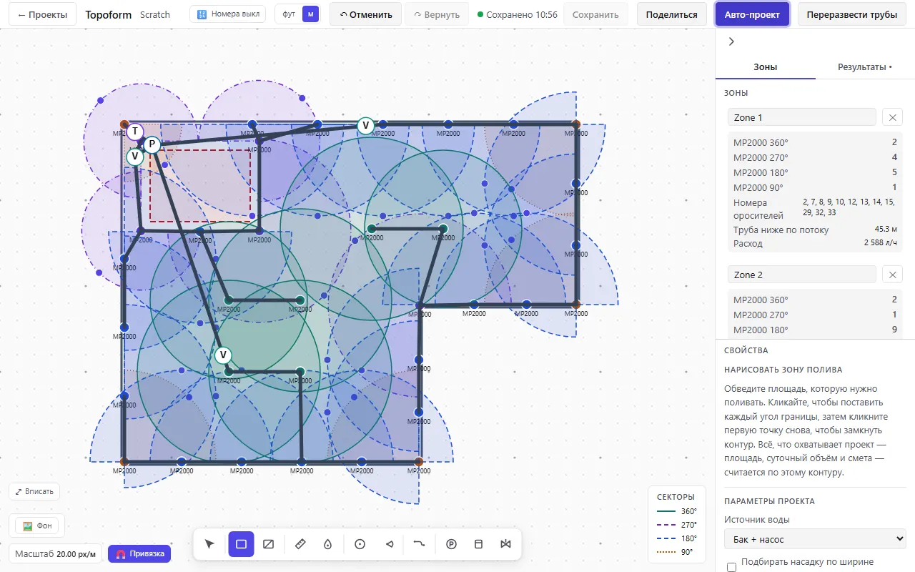
Task: Select the valve bowtie tool
Action: click(506, 544)
